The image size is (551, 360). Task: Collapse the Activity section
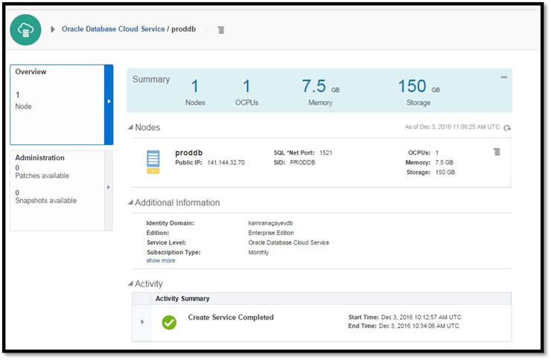pyautogui.click(x=130, y=284)
